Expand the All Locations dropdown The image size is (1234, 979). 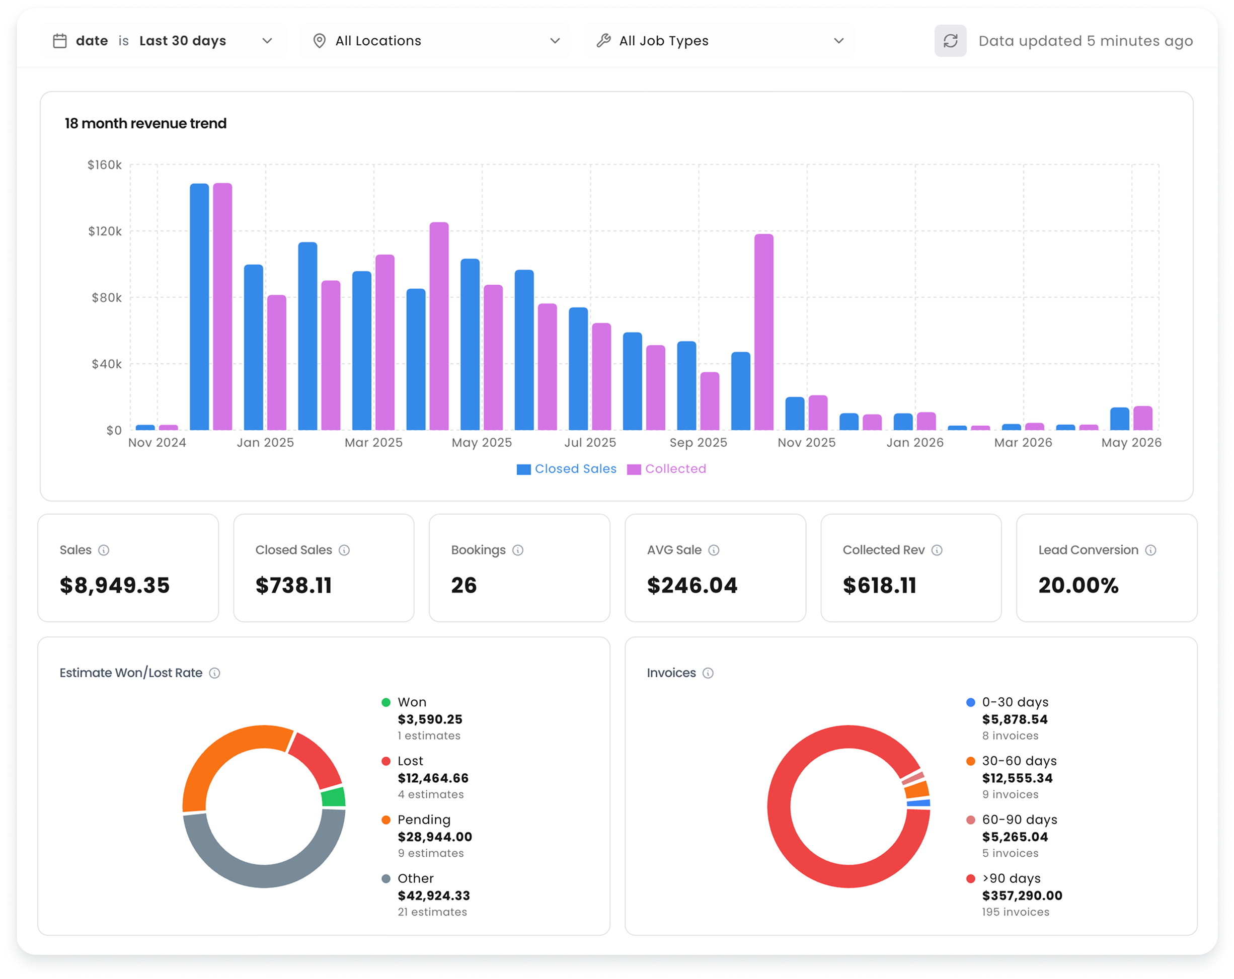pyautogui.click(x=435, y=41)
